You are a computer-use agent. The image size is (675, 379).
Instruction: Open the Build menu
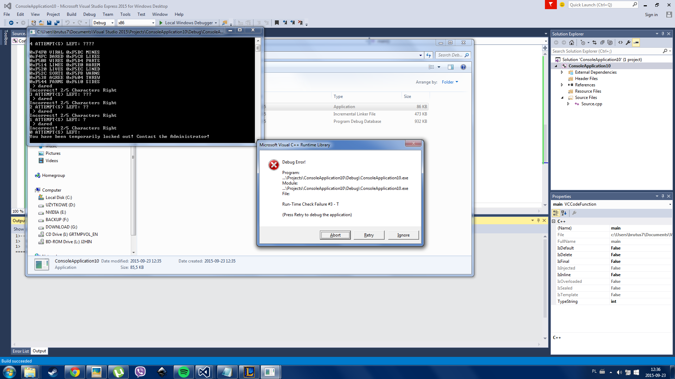tap(71, 14)
